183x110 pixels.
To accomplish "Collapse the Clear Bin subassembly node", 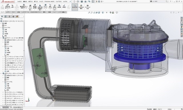I will click(x=1, y=74).
